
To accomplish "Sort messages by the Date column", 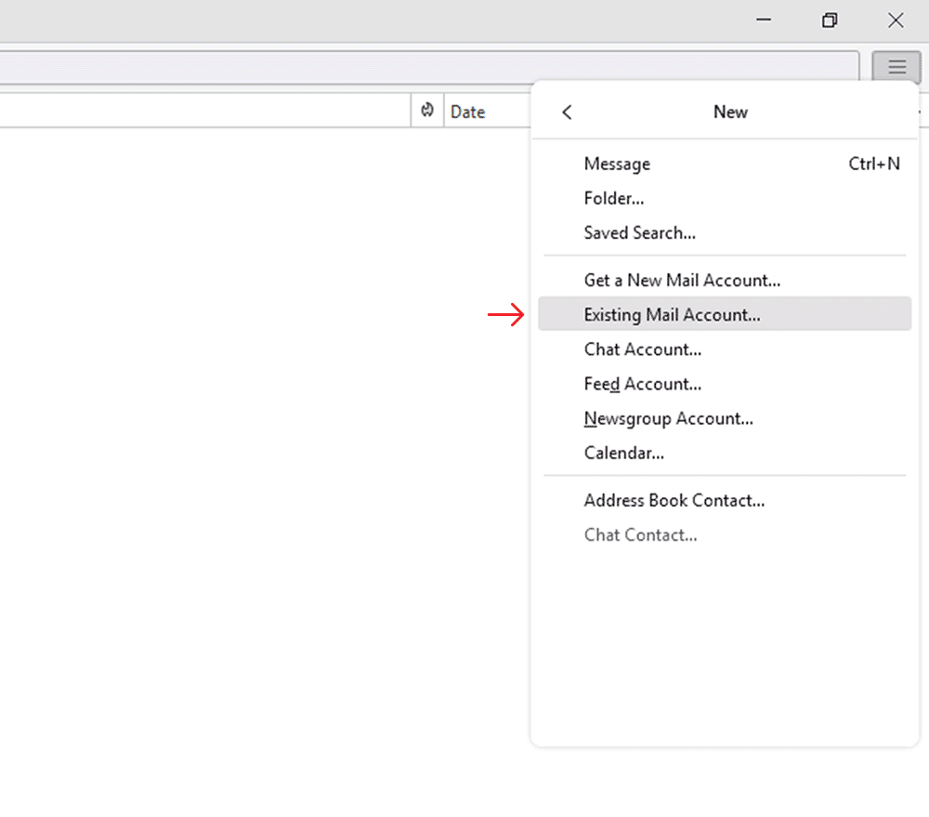I will pos(466,110).
